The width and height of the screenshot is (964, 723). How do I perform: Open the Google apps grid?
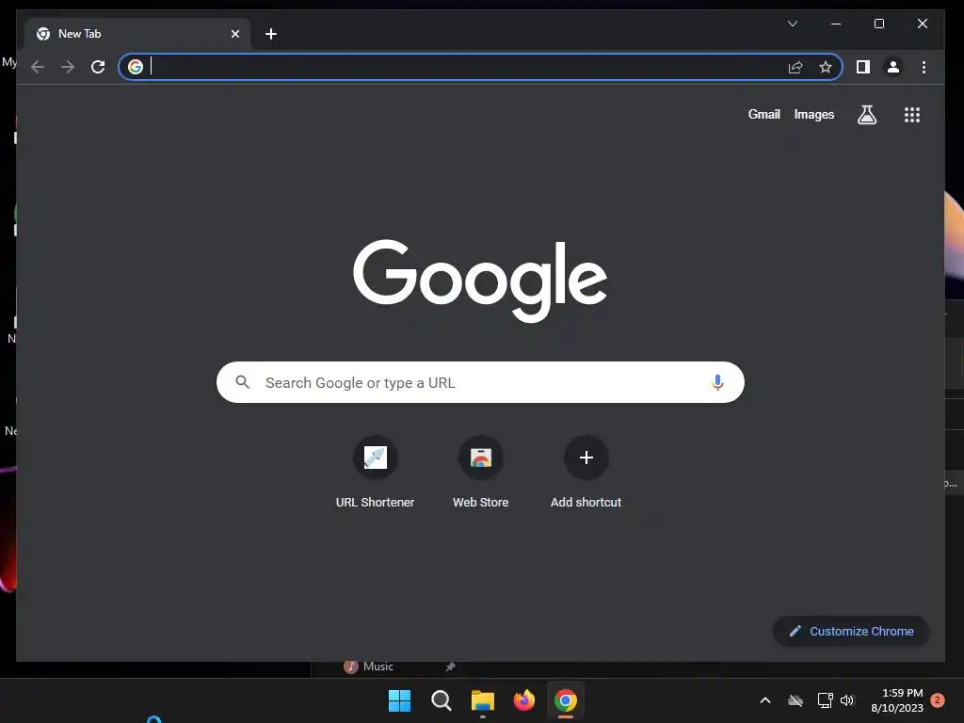(x=911, y=114)
